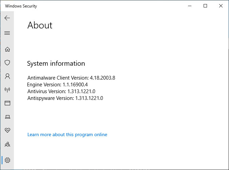
Task: Open Family options icon
Action: [x=7, y=144]
